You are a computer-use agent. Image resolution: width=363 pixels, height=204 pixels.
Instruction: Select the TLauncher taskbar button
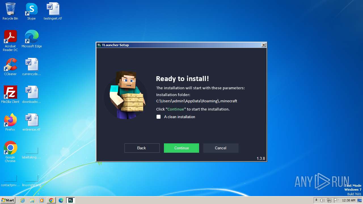point(71,200)
